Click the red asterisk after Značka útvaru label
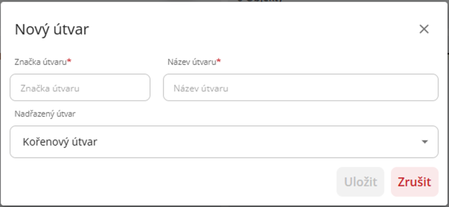This screenshot has width=449, height=207. 69,62
